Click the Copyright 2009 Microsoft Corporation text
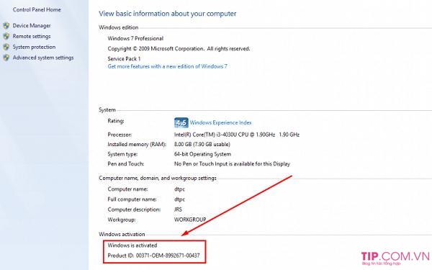This screenshot has height=270, width=432. pos(179,49)
